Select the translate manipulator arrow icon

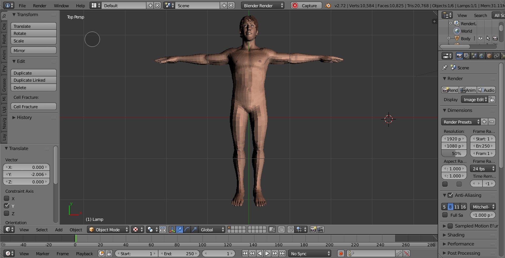(179, 230)
